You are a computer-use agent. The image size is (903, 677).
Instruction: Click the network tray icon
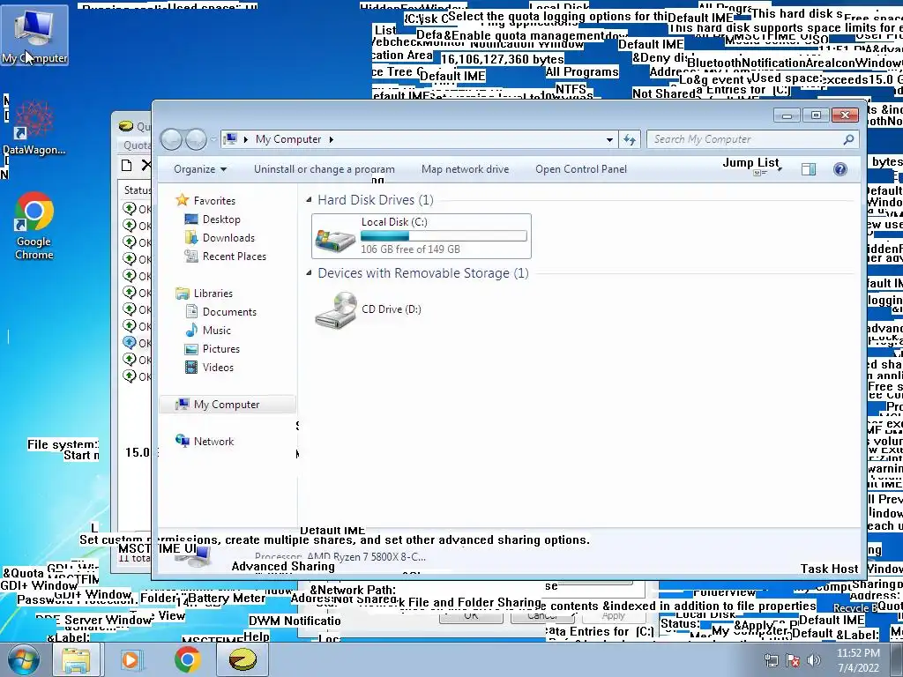(x=771, y=660)
